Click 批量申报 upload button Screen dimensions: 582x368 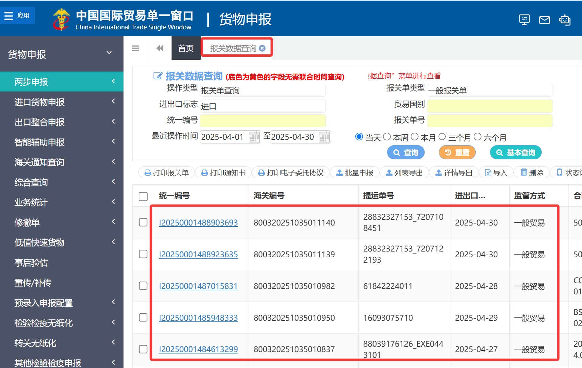point(355,173)
